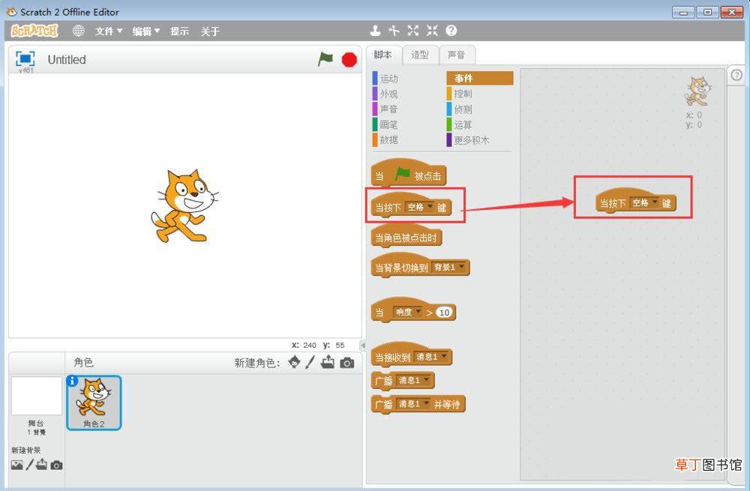750x491 pixels.
Task: Open sprite info blue i icon
Action: (x=72, y=381)
